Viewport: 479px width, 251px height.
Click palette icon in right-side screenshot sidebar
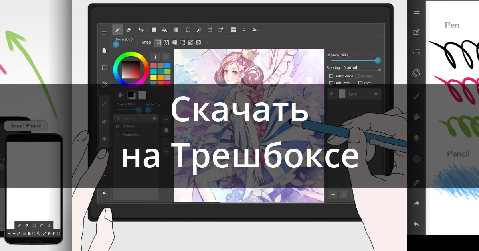416,117
